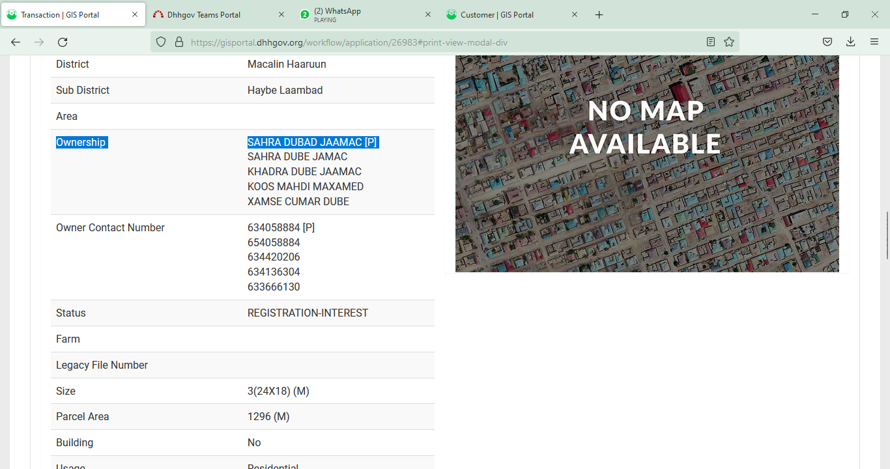Click contact number 634058884 [P]
Viewport: 890px width, 469px height.
(281, 227)
